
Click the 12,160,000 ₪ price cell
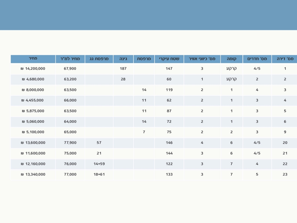click(x=33, y=164)
